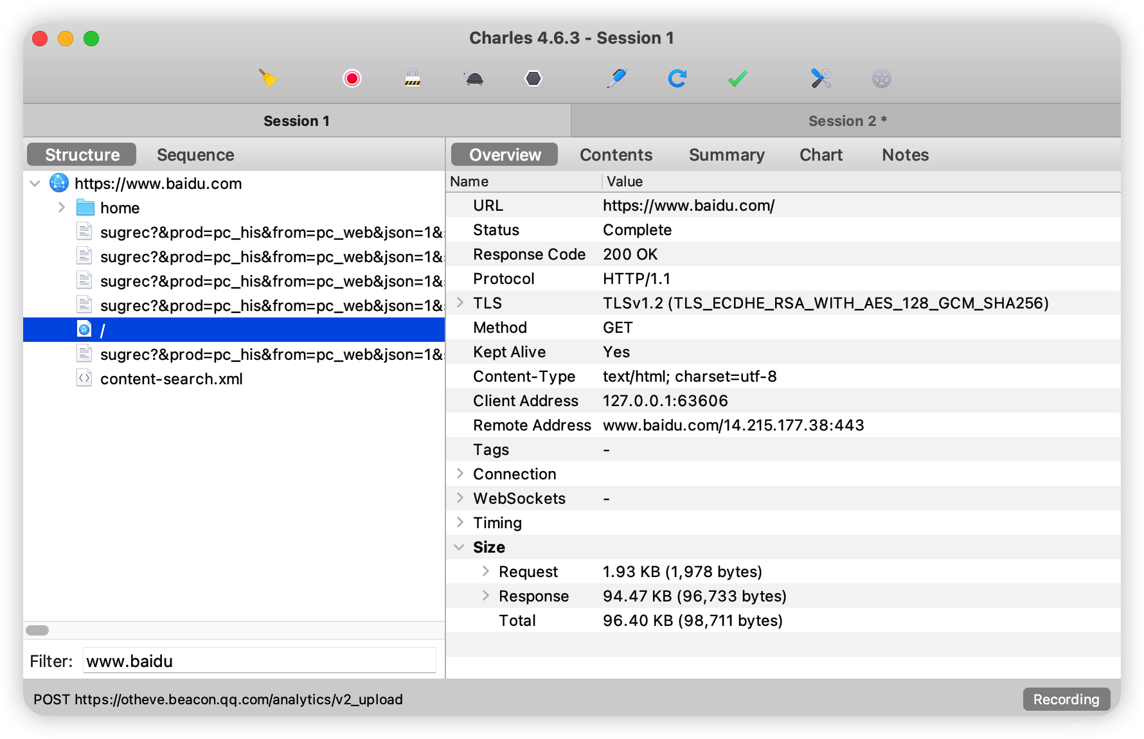Image resolution: width=1144 pixels, height=739 pixels.
Task: Click the icon of the selected / request
Action: tap(84, 330)
